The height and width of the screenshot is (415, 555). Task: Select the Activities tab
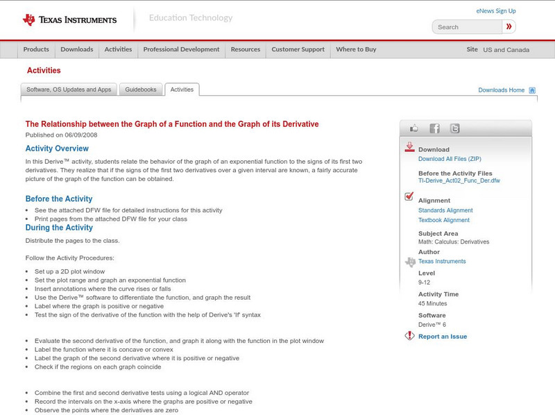(182, 90)
